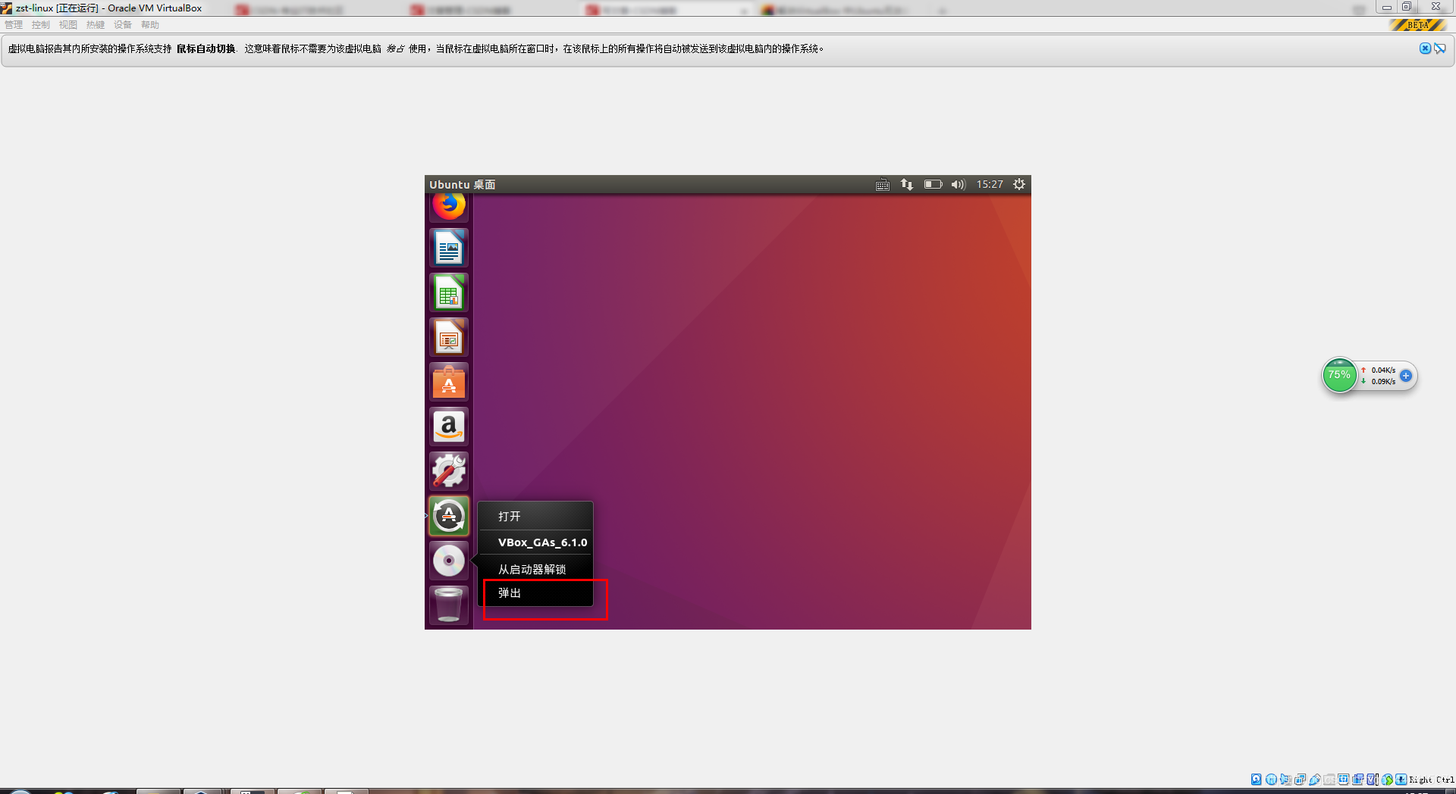Image resolution: width=1456 pixels, height=794 pixels.
Task: Click the Right Ctrl host key label
Action: point(1432,780)
